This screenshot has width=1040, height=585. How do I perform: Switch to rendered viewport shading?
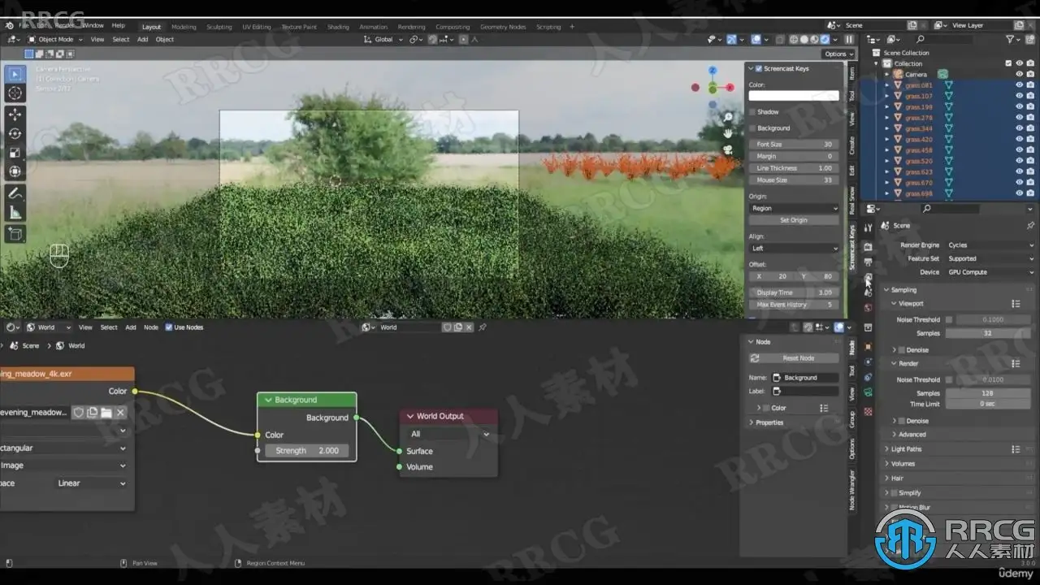pos(825,39)
